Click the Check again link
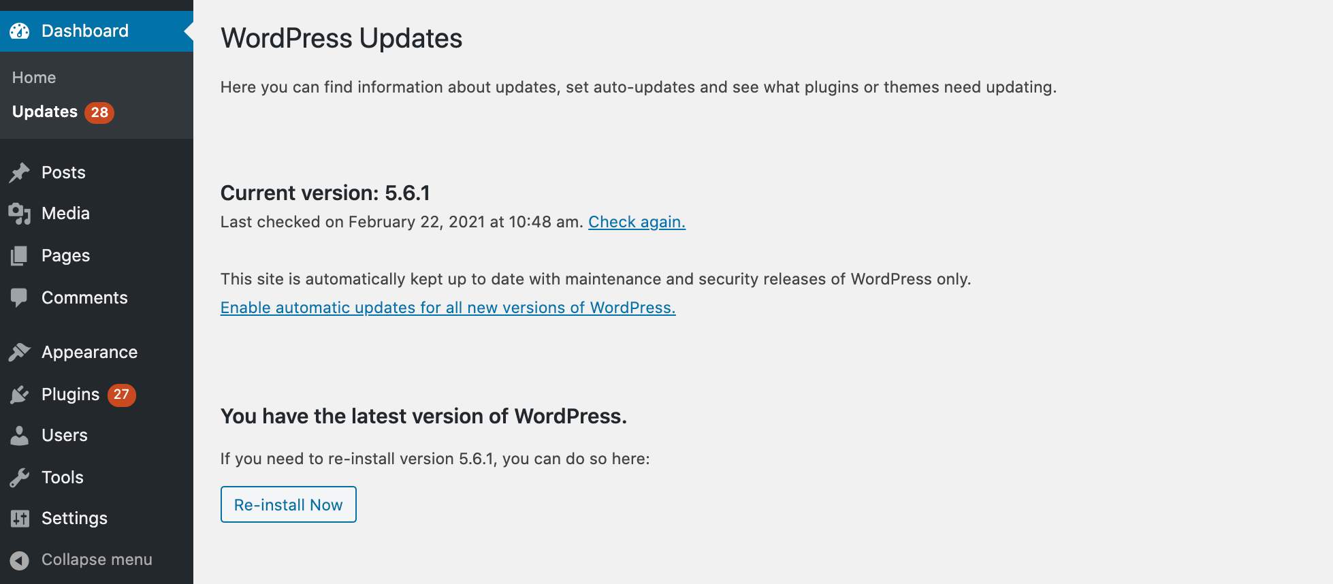The height and width of the screenshot is (584, 1333). coord(637,222)
